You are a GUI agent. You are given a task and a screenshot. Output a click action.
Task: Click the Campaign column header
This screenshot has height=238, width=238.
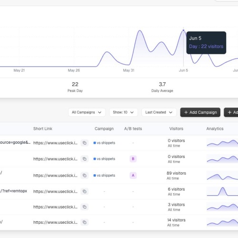pyautogui.click(x=104, y=129)
